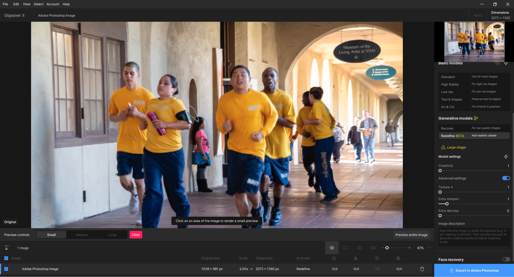The image size is (514, 277).
Task: Disable the Advanced settings toggle
Action: 506,178
